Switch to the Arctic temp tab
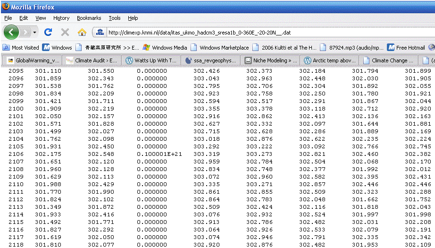 click(x=329, y=60)
